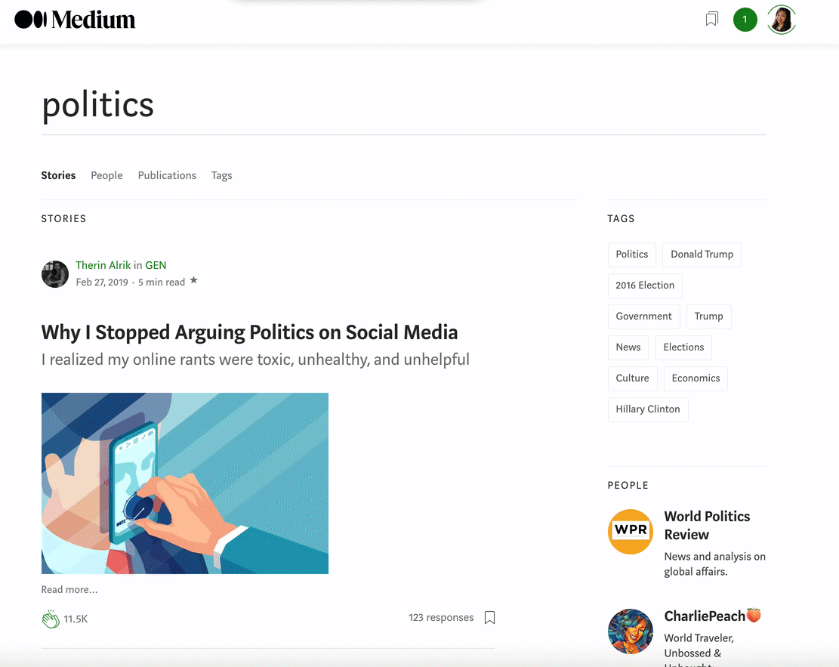Open the green notifications badge

tap(745, 20)
